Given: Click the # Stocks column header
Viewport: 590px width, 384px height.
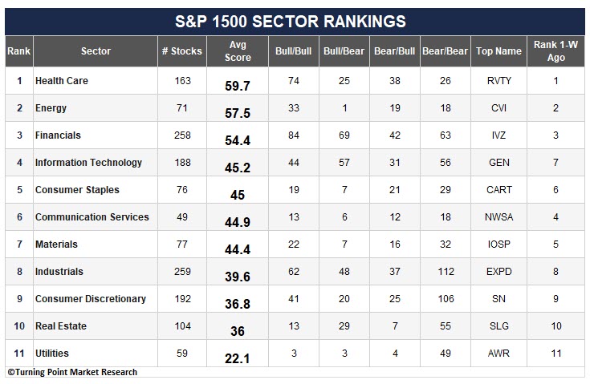Looking at the screenshot, I should click(x=182, y=51).
